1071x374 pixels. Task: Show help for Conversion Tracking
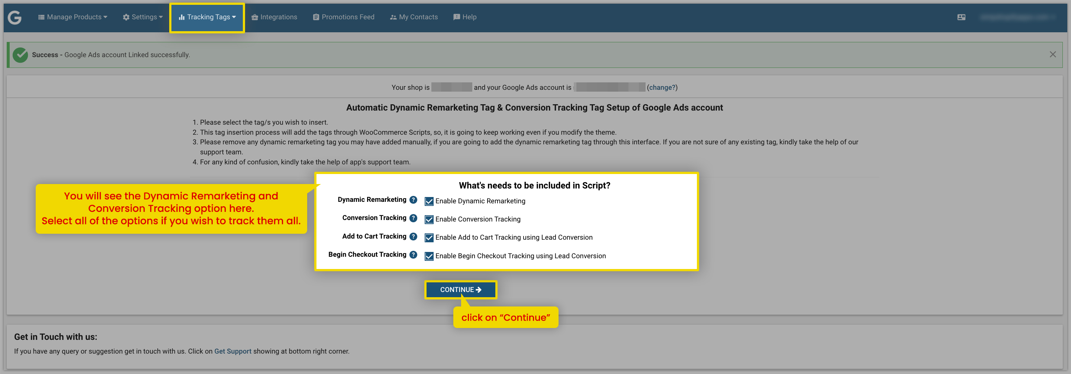(413, 218)
